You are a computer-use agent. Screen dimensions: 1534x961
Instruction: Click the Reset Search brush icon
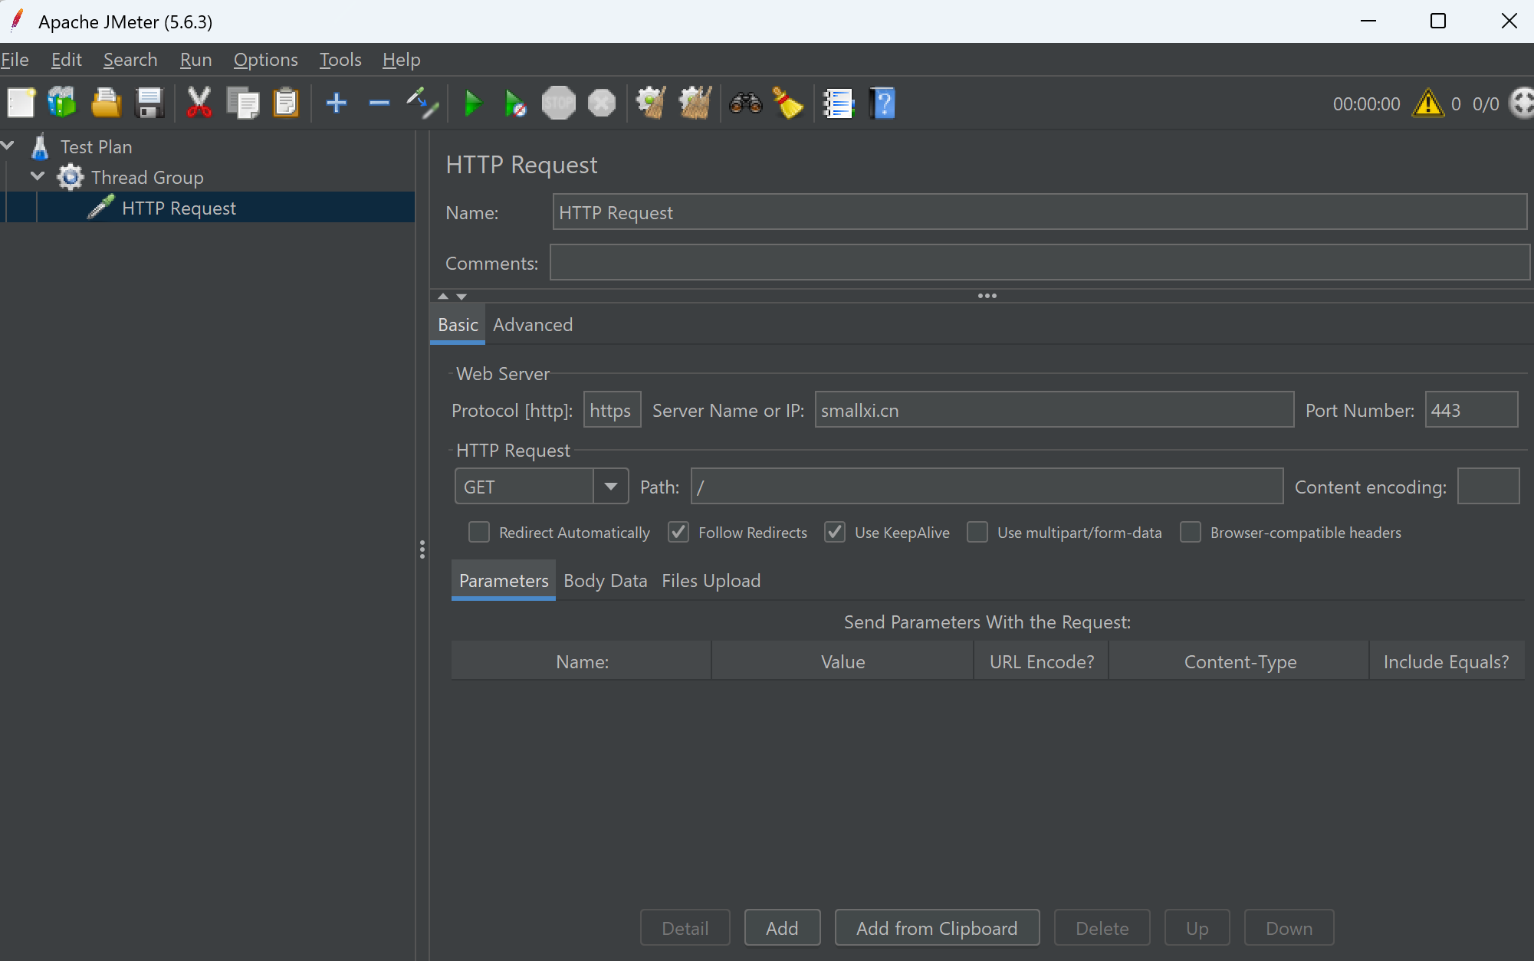tap(788, 103)
